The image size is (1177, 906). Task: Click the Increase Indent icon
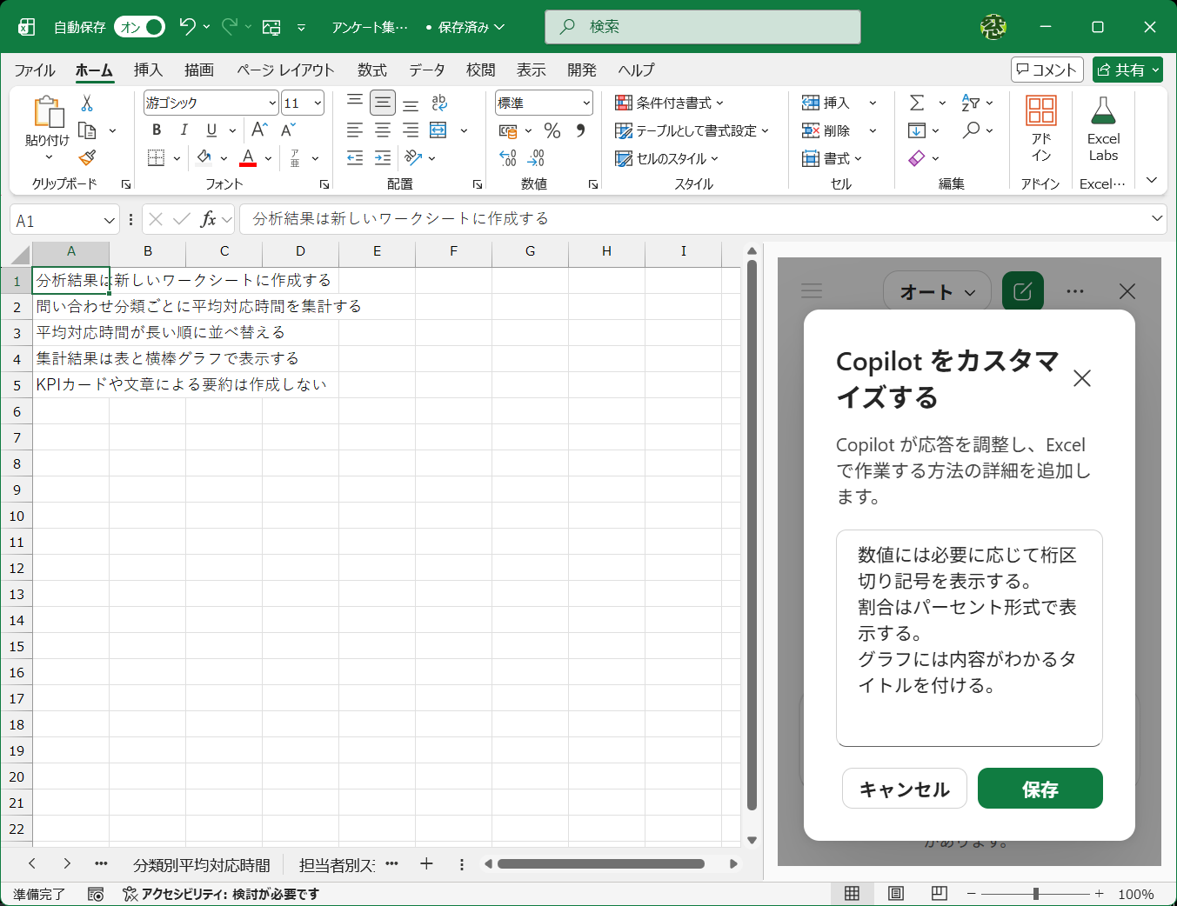coord(383,158)
